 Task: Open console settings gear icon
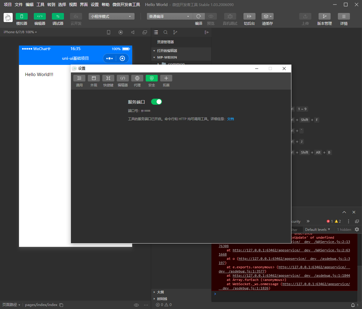click(357, 229)
